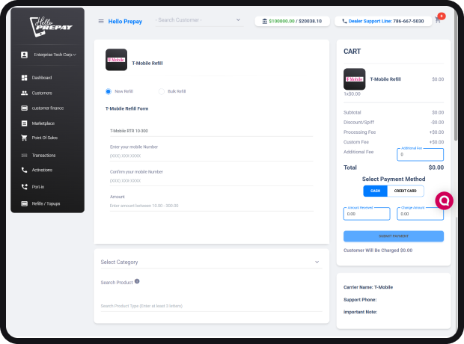Choose CASH payment method
Viewport: 464px width, 344px height.
(x=375, y=191)
